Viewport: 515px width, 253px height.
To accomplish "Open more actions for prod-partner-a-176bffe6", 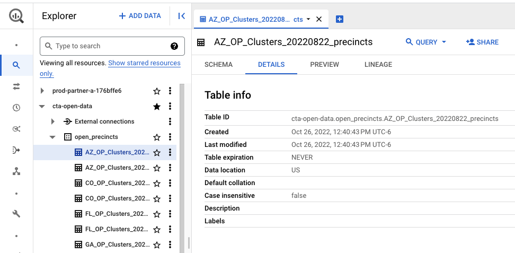I will [x=170, y=91].
